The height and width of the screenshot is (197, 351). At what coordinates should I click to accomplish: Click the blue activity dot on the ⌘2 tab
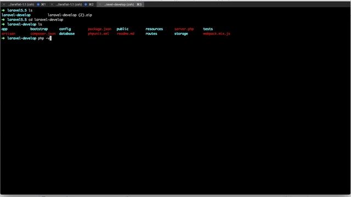pyautogui.click(x=86, y=4)
